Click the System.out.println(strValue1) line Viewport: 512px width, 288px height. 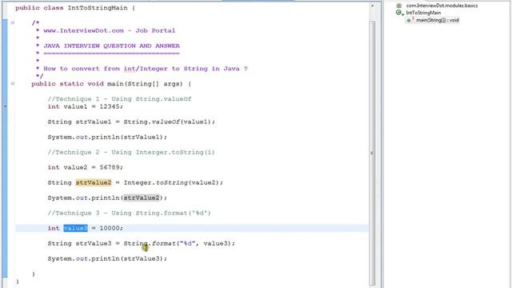pos(107,137)
